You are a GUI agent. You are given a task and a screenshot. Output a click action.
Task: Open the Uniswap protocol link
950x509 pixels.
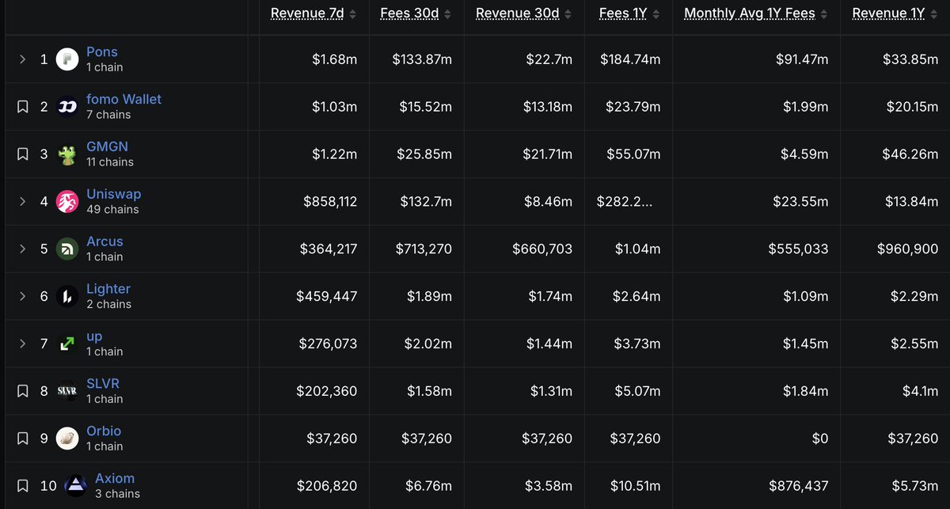click(x=114, y=194)
